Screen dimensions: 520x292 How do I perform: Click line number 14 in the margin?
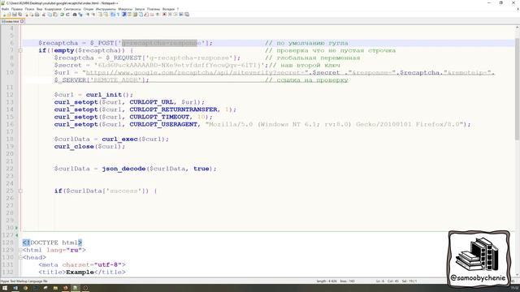(x=10, y=109)
